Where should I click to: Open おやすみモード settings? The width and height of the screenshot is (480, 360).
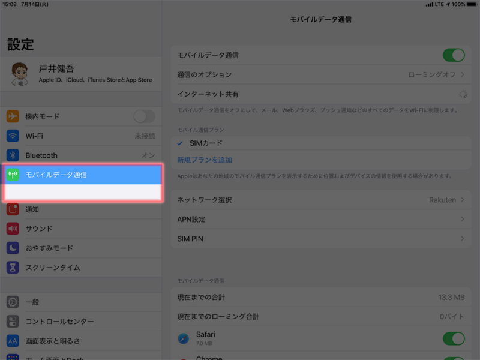pyautogui.click(x=81, y=248)
